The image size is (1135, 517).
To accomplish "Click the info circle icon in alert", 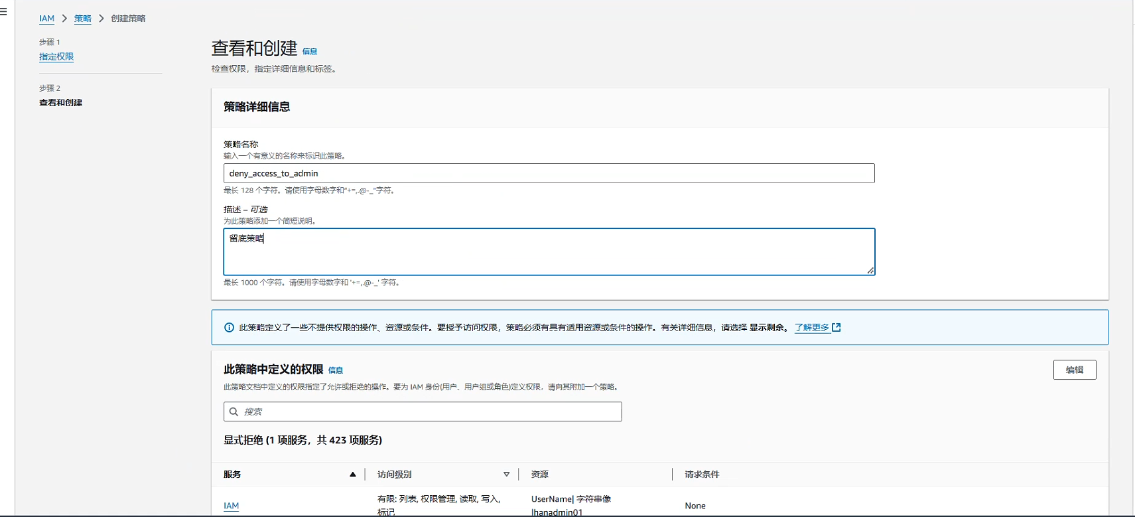I will 229,327.
